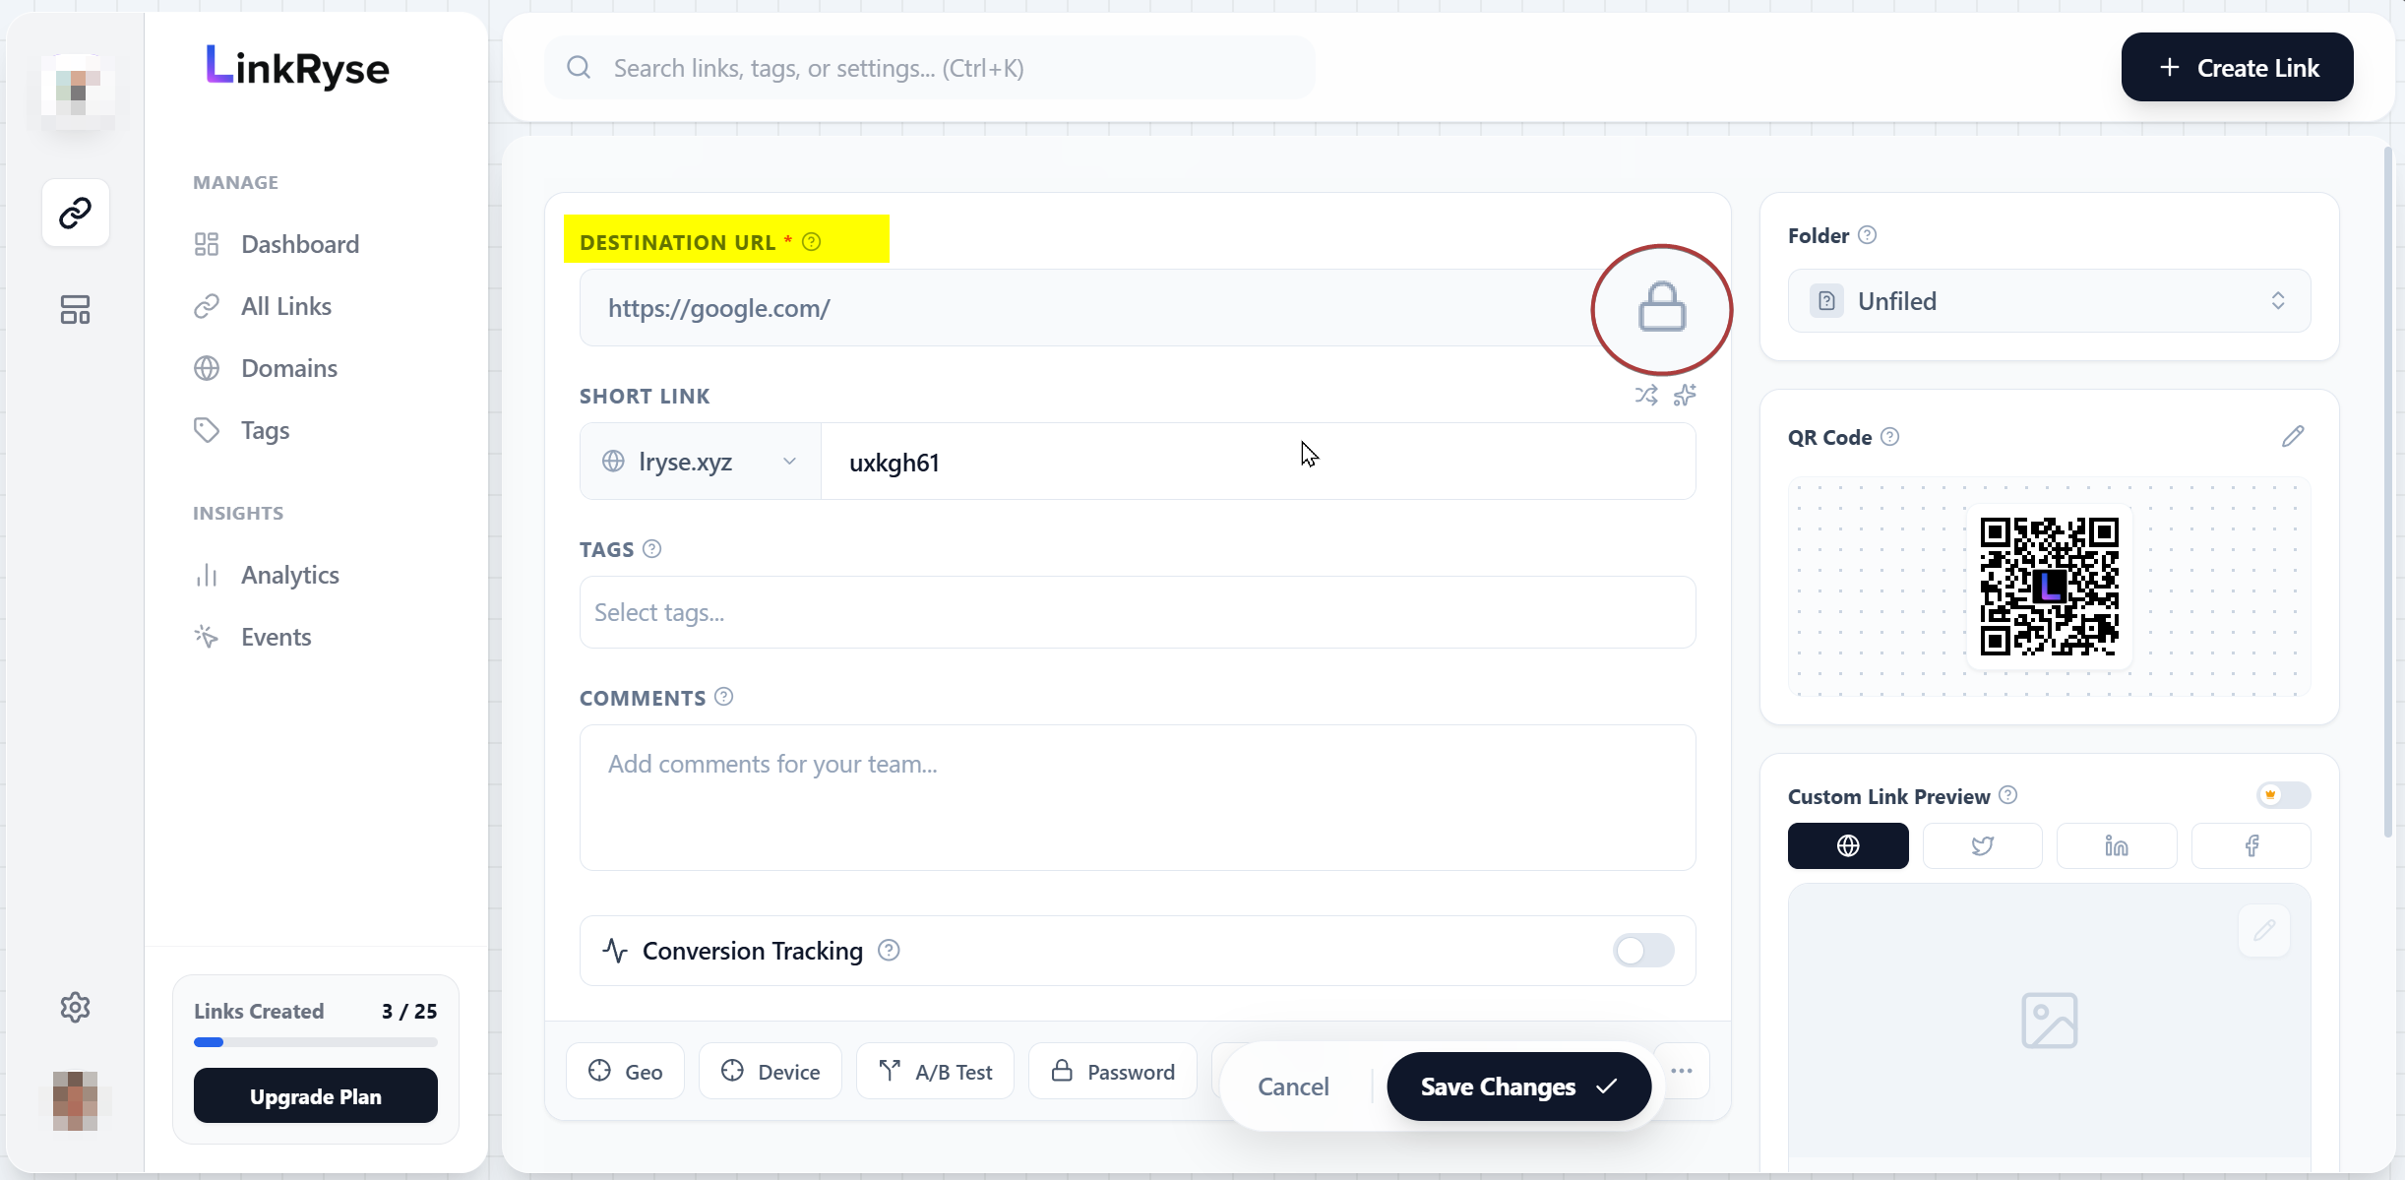Click the Select tags input field

pos(1137,611)
